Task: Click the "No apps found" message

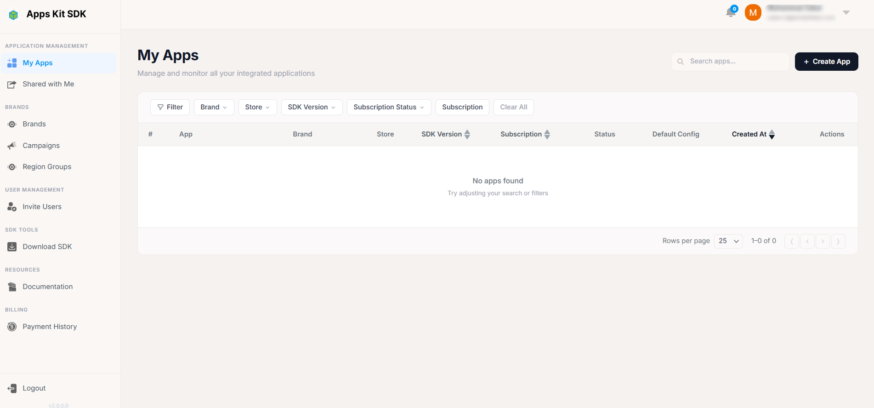Action: 498,181
